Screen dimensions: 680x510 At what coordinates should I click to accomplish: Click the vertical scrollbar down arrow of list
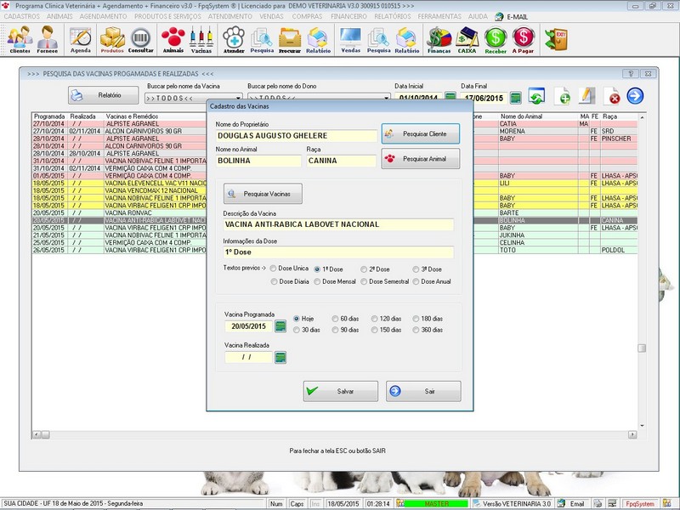pos(642,426)
